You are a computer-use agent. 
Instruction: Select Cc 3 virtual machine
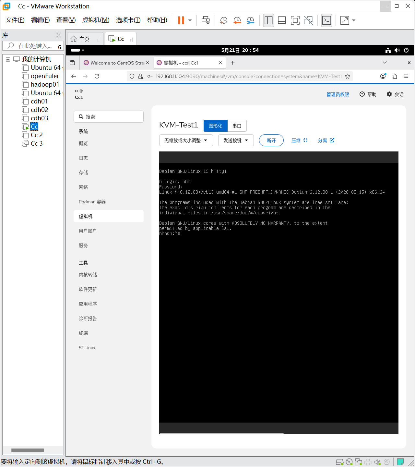click(x=37, y=143)
